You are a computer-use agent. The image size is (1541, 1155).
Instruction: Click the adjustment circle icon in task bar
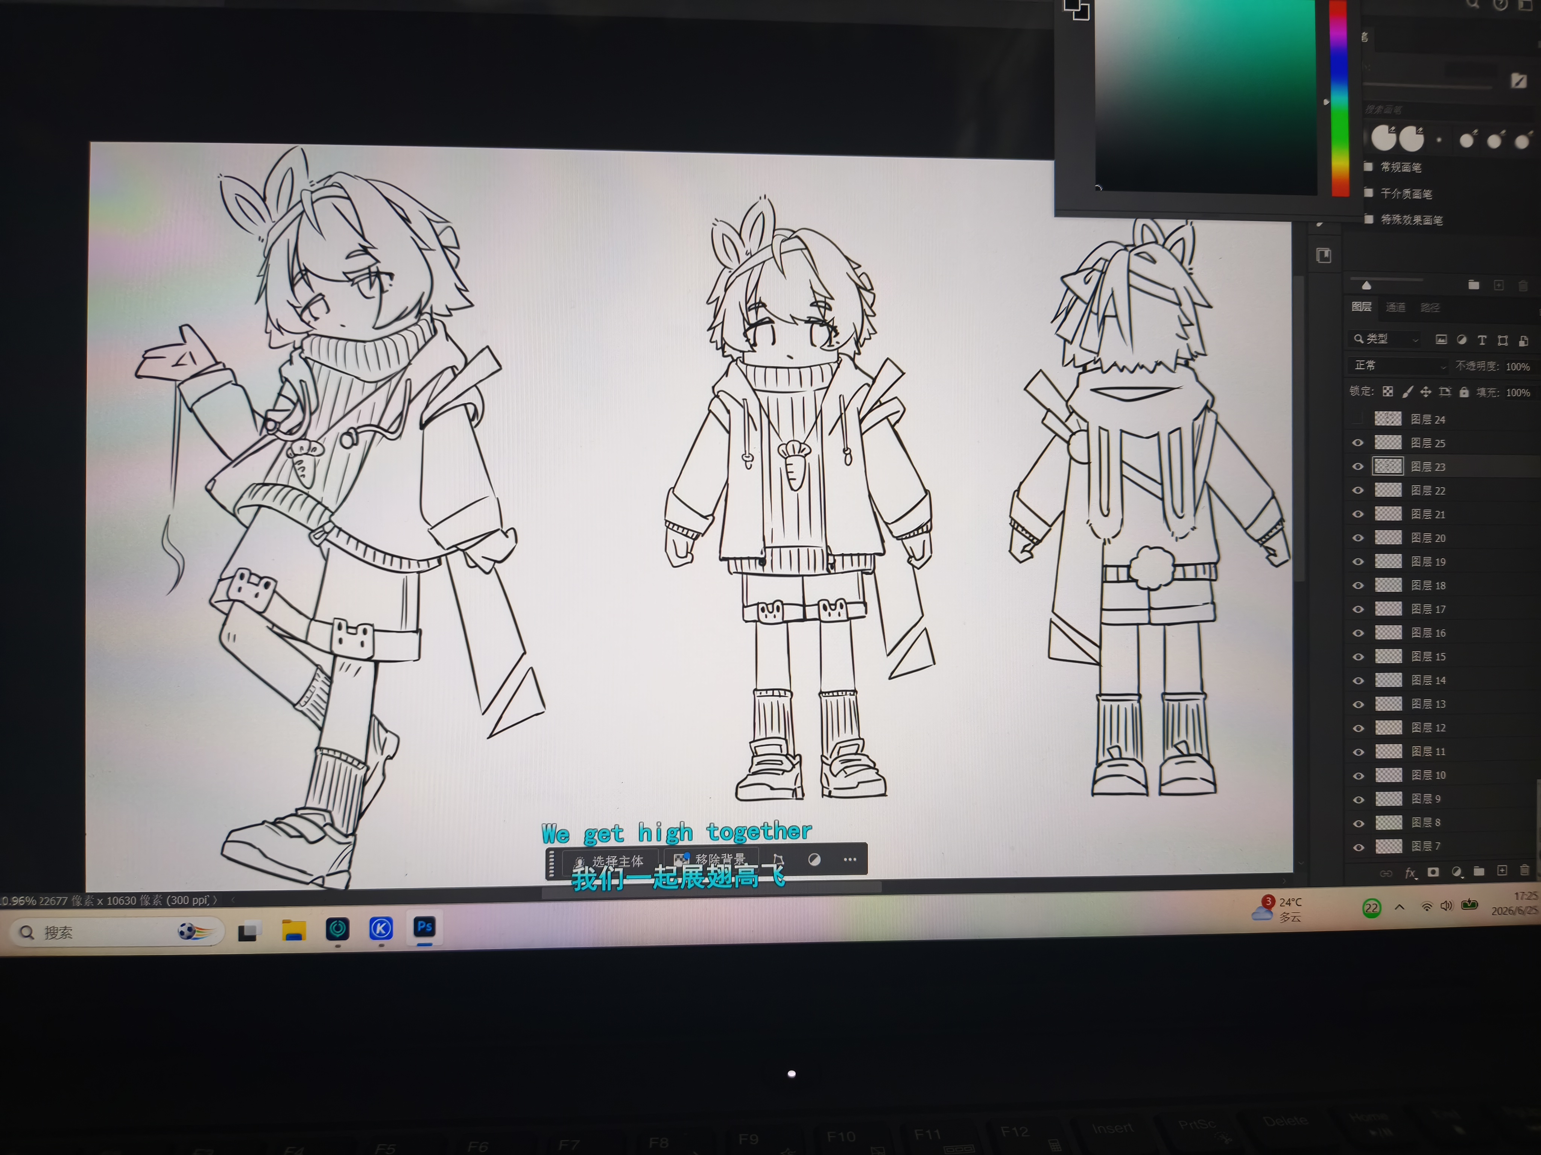pos(814,860)
